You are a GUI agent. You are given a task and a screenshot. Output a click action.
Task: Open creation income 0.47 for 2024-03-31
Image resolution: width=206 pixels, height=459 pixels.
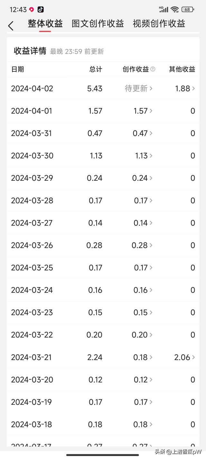coord(143,133)
